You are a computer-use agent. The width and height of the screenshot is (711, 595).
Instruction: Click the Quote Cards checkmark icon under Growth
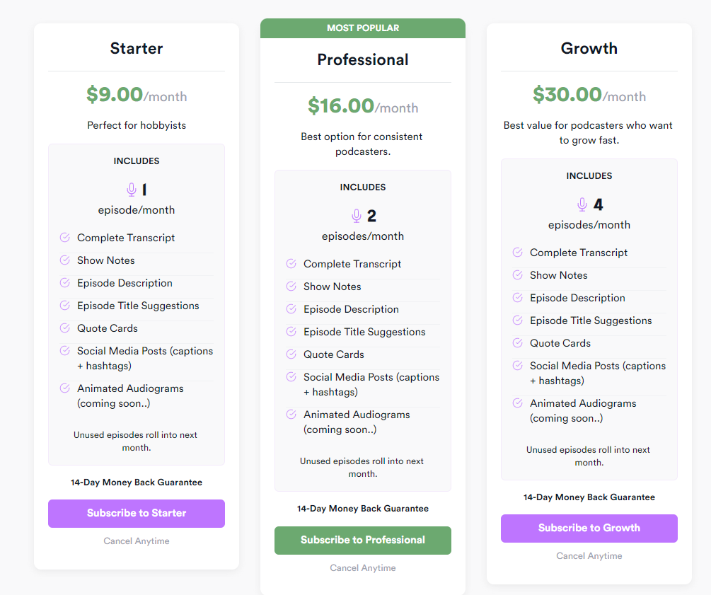pos(517,343)
